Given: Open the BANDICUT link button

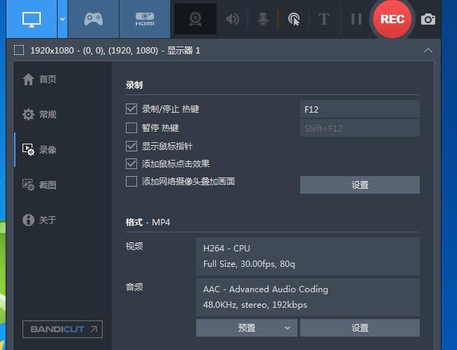Looking at the screenshot, I should pos(63,330).
